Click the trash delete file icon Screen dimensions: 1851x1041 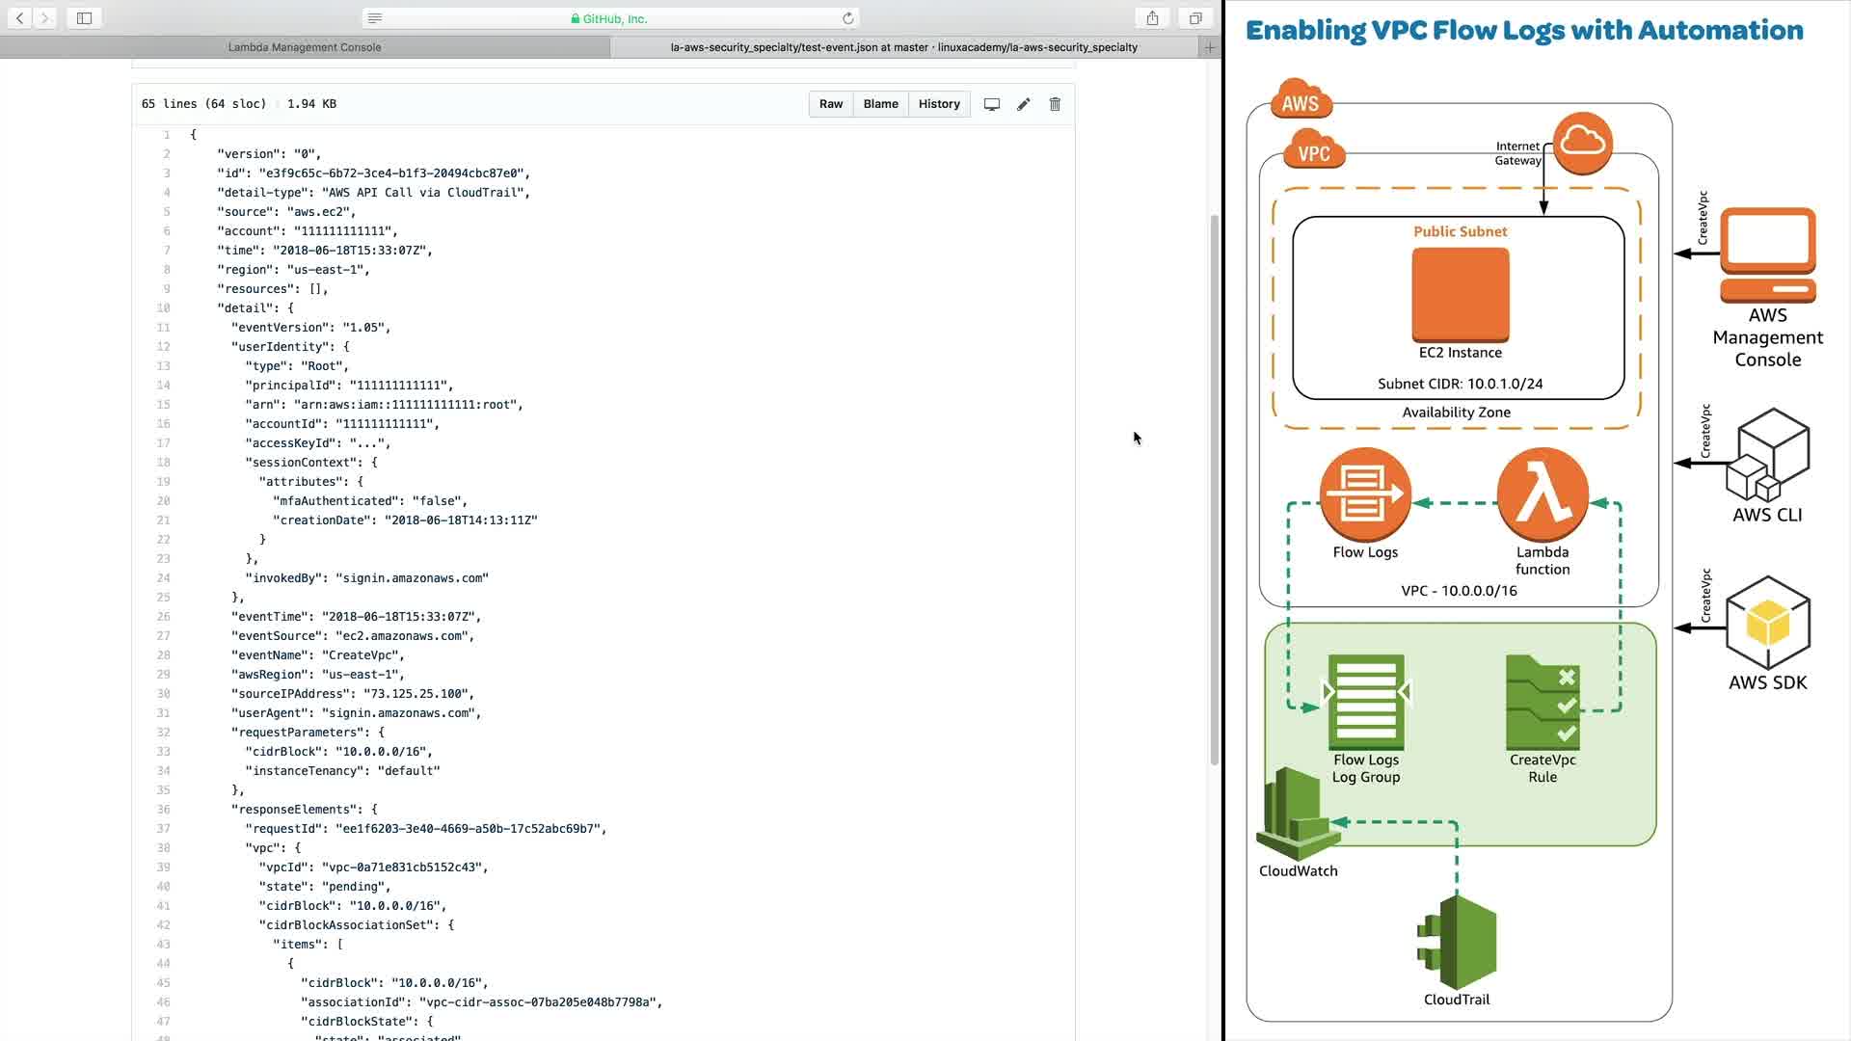pyautogui.click(x=1055, y=104)
